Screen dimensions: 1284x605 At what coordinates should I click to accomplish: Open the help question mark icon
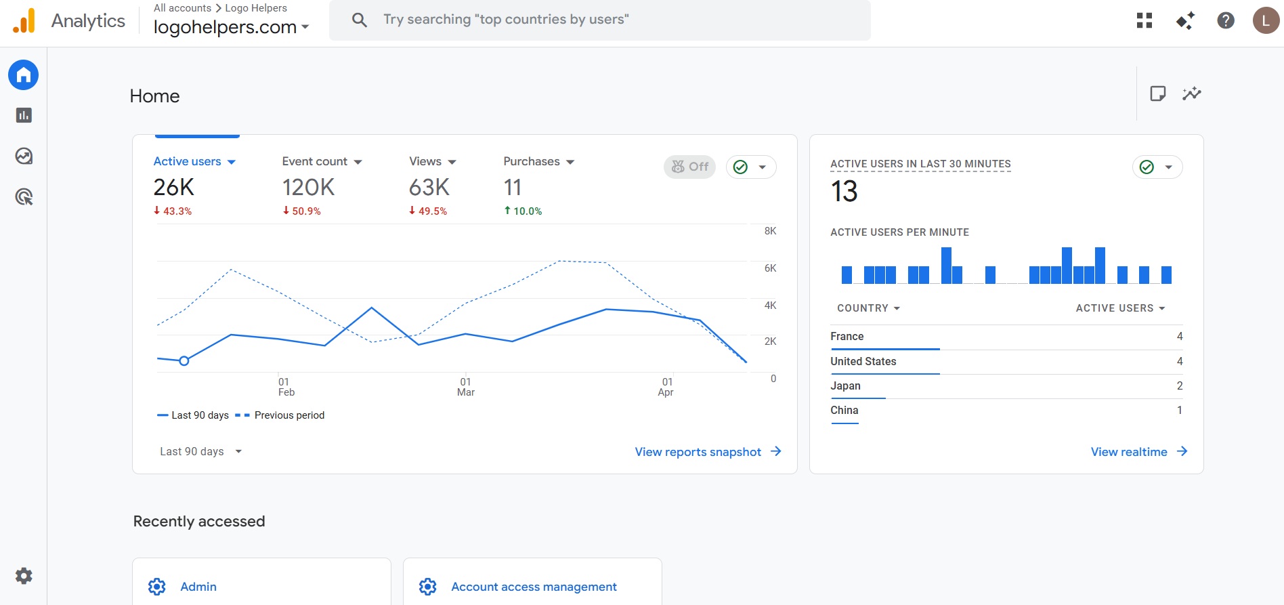click(1226, 20)
